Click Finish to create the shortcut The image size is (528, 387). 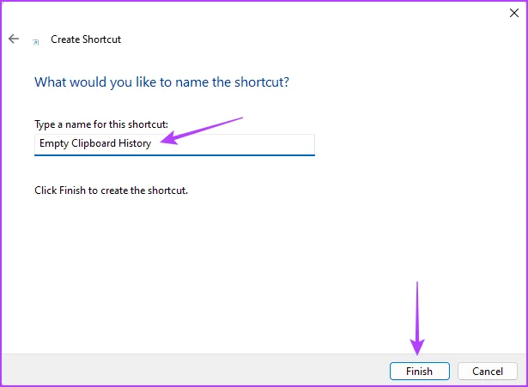(x=420, y=372)
